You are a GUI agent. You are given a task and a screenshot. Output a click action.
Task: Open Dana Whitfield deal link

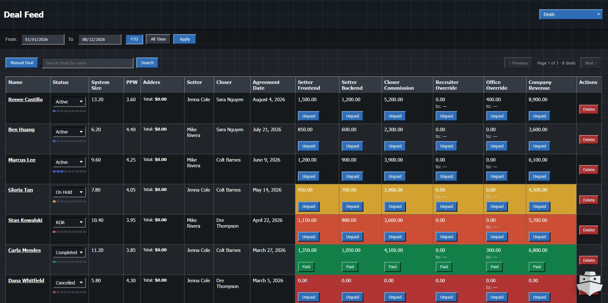click(26, 281)
